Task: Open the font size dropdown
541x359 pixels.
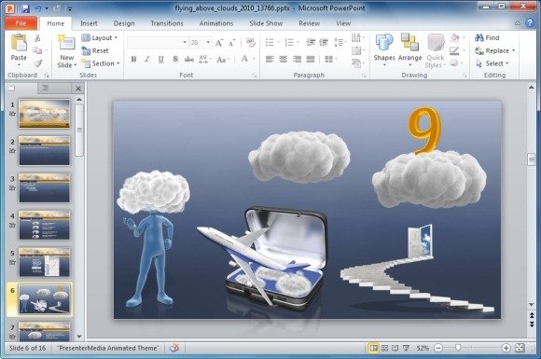Action: (208, 42)
